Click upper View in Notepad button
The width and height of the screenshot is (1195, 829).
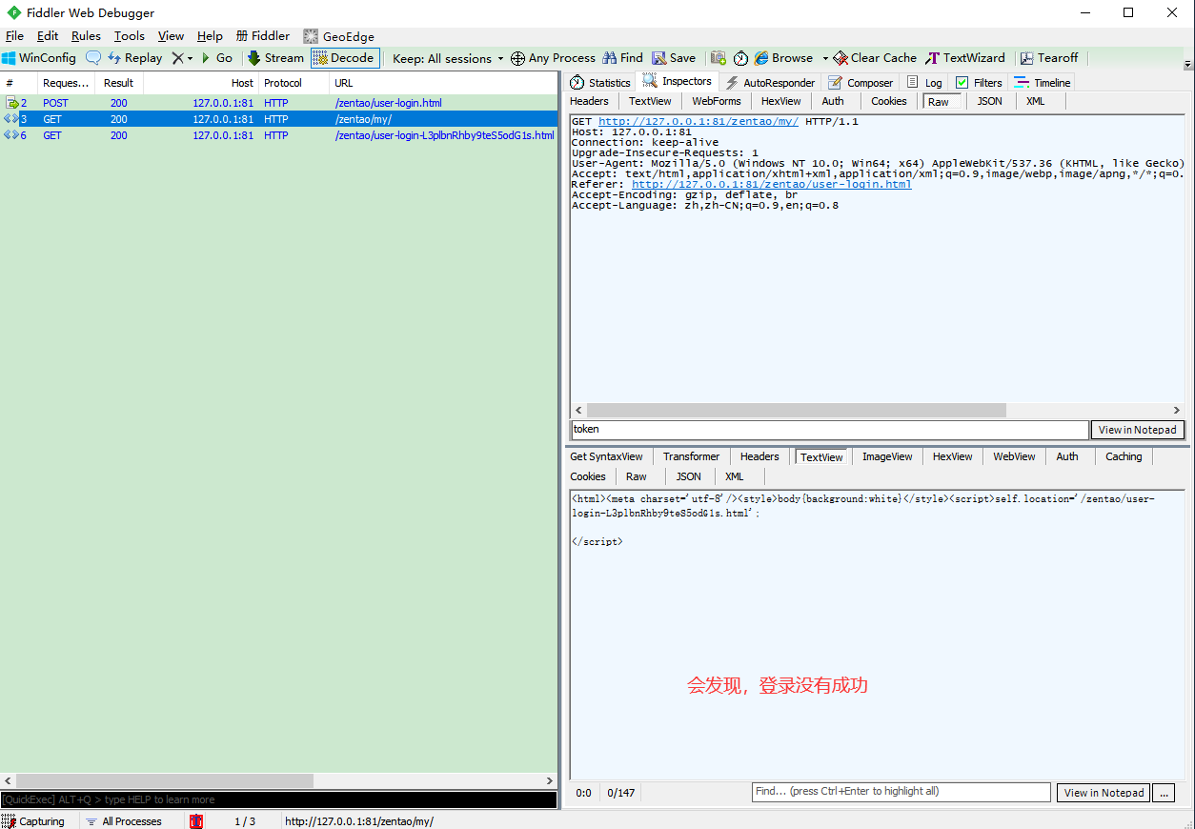point(1137,430)
